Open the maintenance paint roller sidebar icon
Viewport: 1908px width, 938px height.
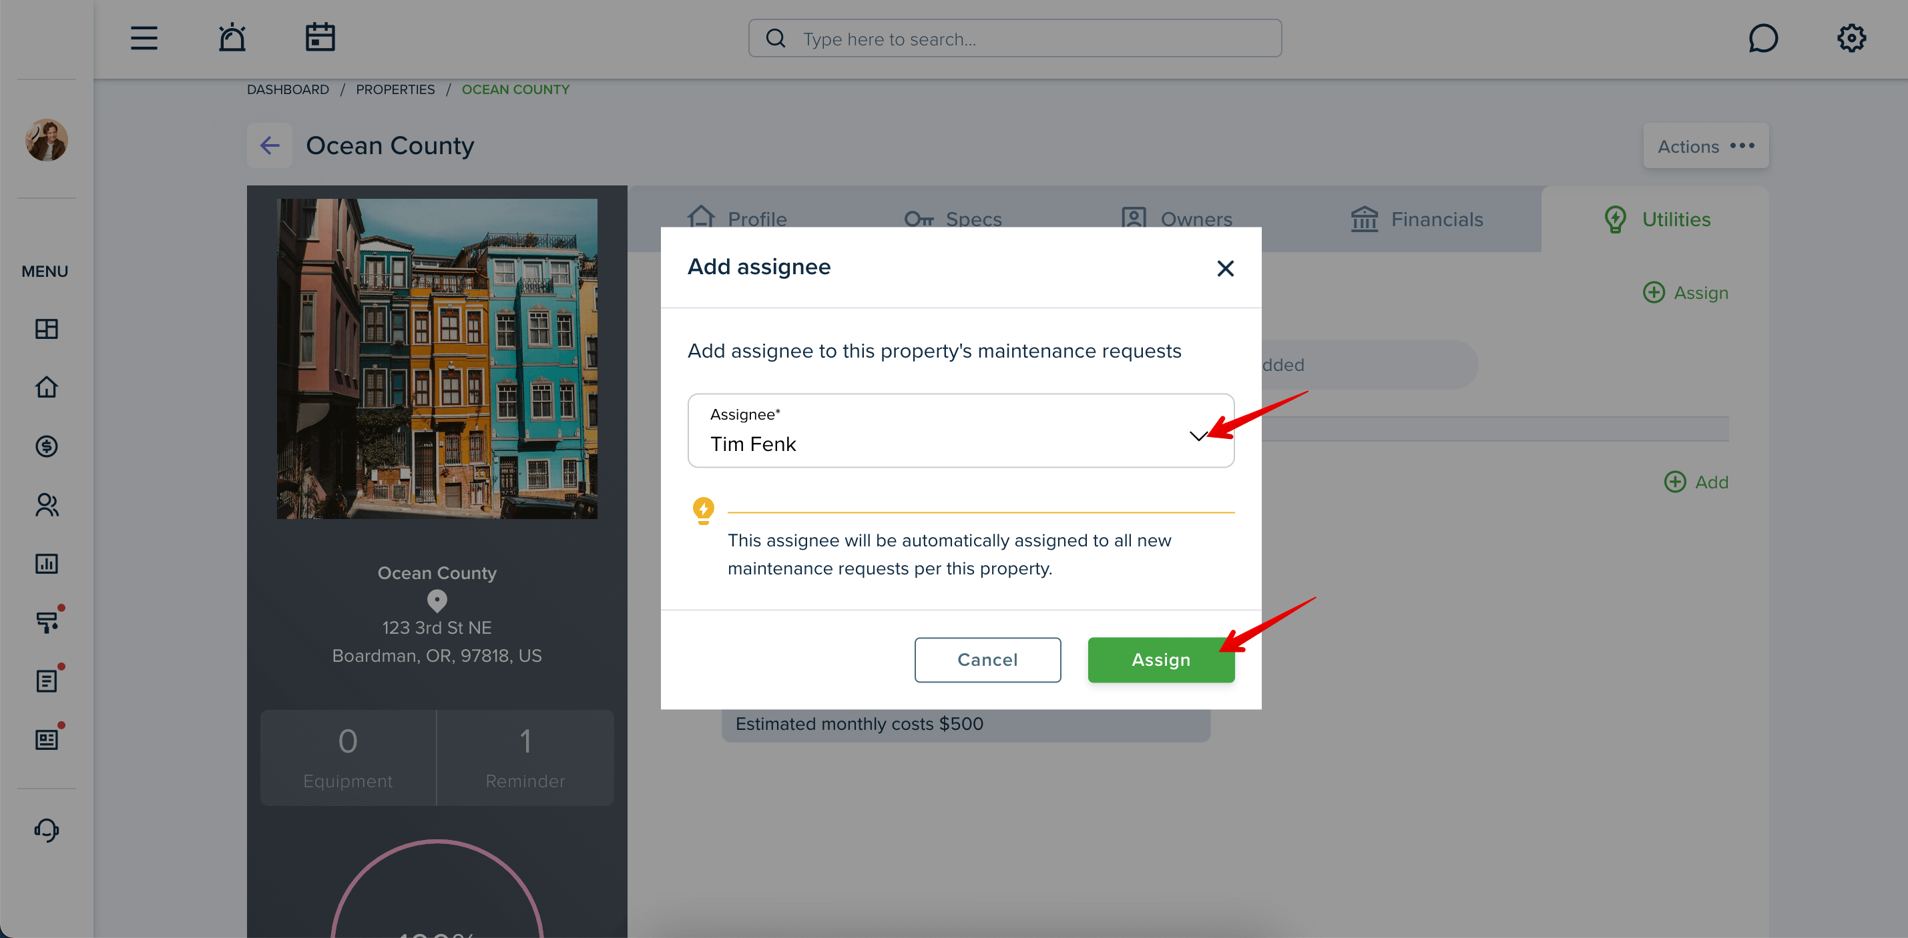tap(47, 622)
